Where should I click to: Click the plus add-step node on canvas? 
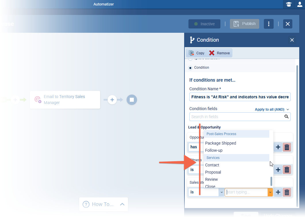(x=112, y=100)
